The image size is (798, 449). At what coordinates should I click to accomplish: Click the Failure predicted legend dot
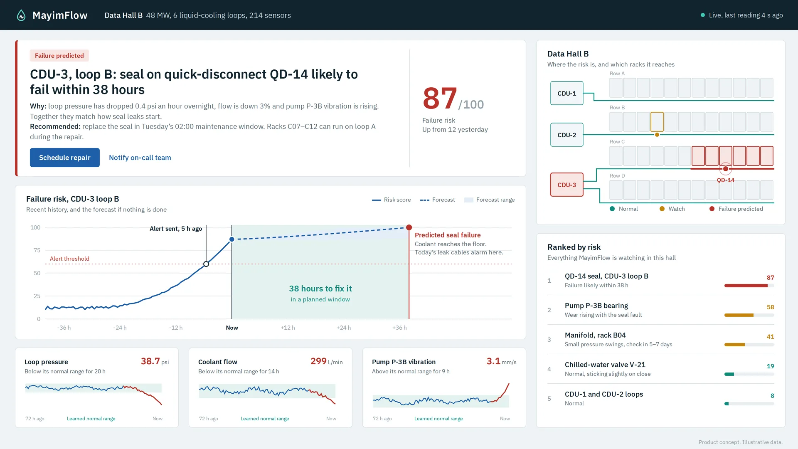click(x=712, y=209)
